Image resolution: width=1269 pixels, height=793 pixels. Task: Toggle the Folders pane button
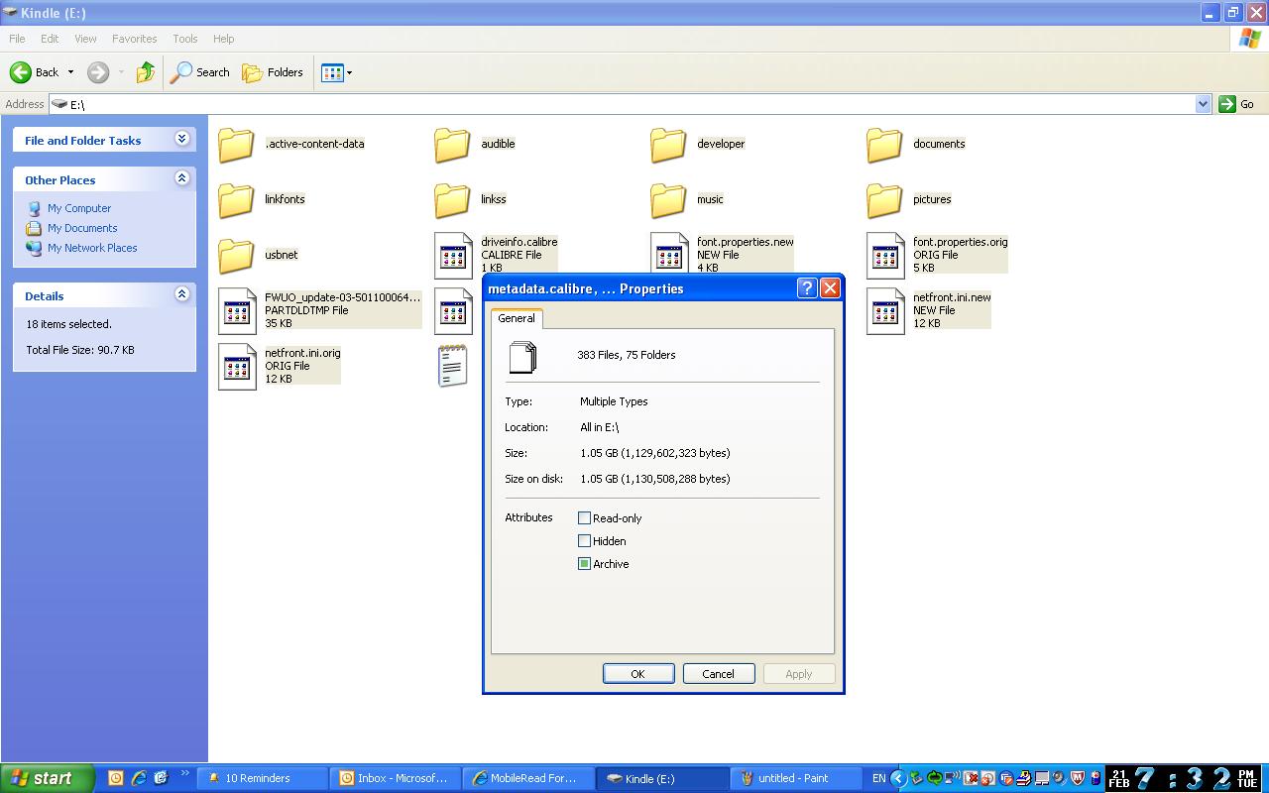coord(273,72)
